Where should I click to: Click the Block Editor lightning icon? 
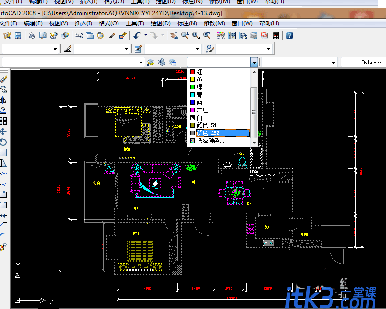tap(123, 35)
